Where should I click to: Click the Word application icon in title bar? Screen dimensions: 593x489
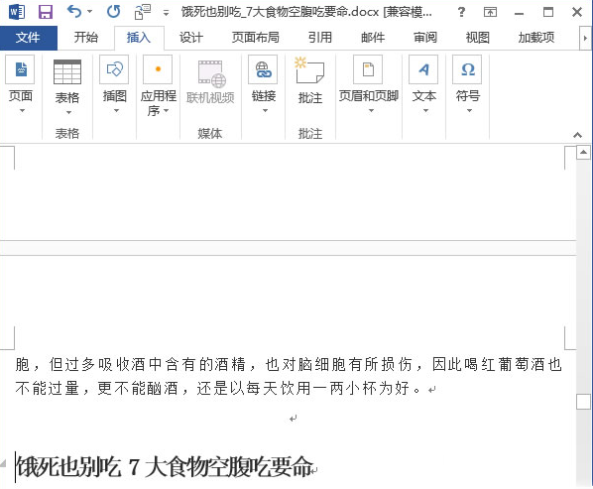[17, 12]
